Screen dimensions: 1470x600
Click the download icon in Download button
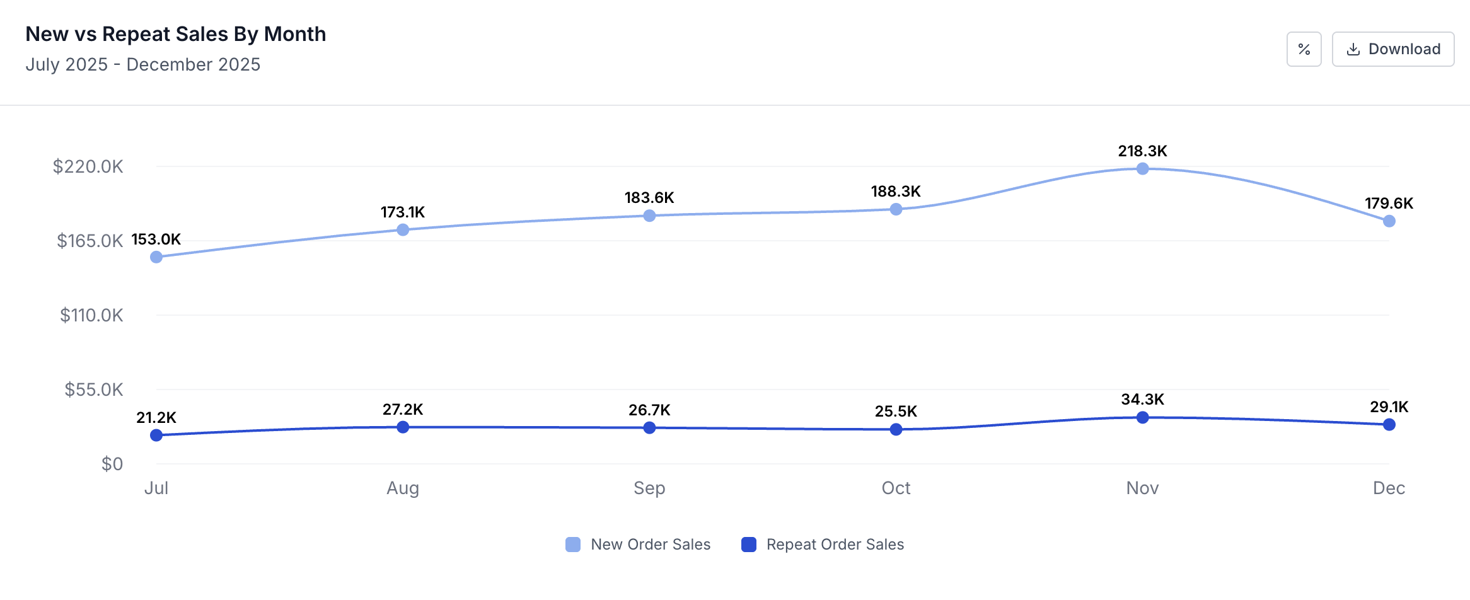(x=1354, y=49)
